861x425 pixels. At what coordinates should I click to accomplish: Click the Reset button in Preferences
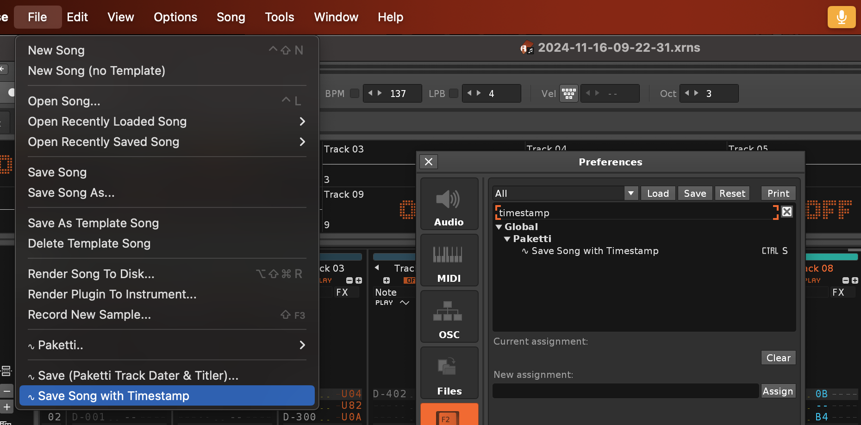732,193
